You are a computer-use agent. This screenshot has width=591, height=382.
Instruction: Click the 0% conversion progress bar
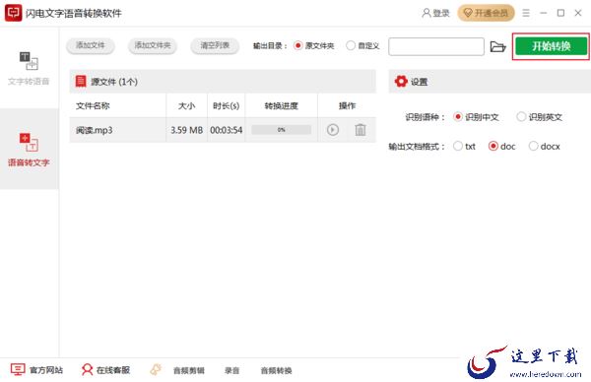[281, 130]
